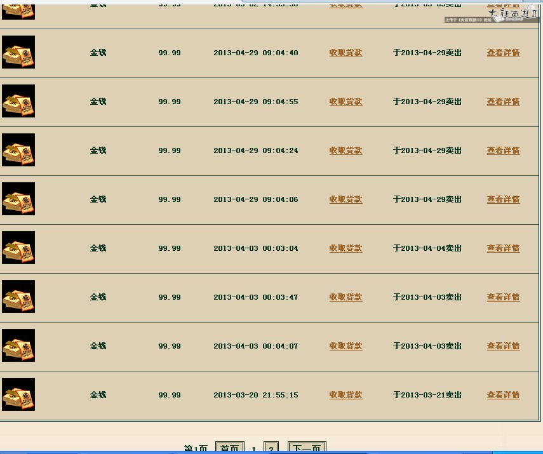Viewport: 543px width, 454px height.
Task: Click the gold item icon for the 00:03:04 listing
Action: point(18,248)
